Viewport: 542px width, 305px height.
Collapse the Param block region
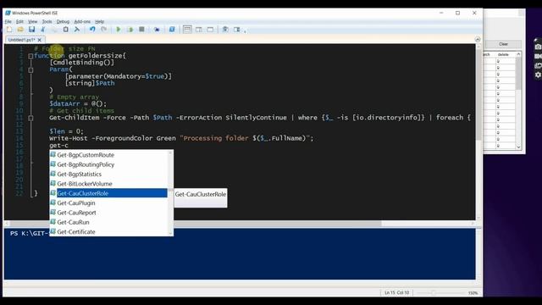[30, 69]
